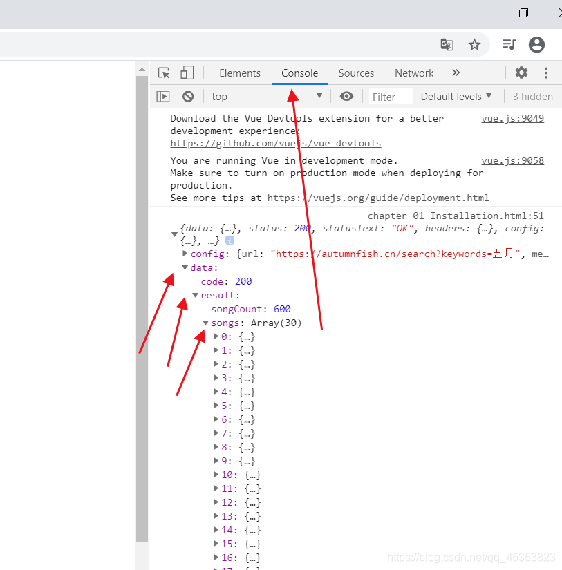The height and width of the screenshot is (570, 562).
Task: Open the vue.js:9058 source link
Action: pos(512,161)
